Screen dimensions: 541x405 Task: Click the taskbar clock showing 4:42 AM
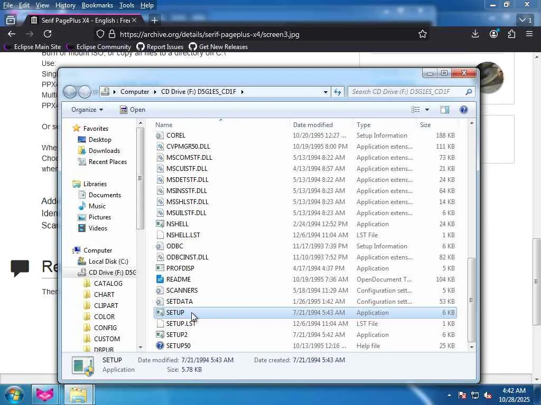tap(514, 395)
